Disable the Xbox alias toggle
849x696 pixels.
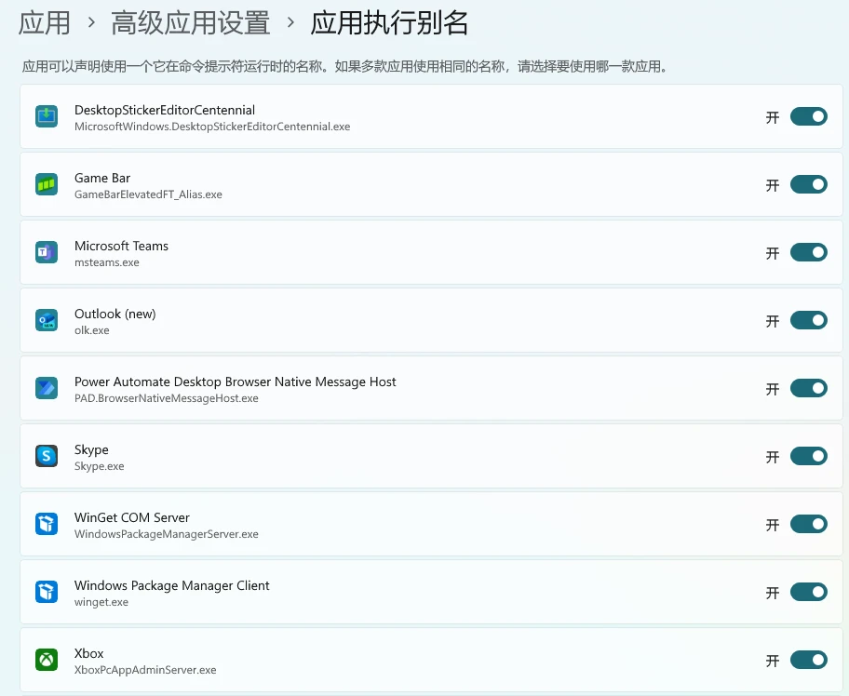click(808, 660)
